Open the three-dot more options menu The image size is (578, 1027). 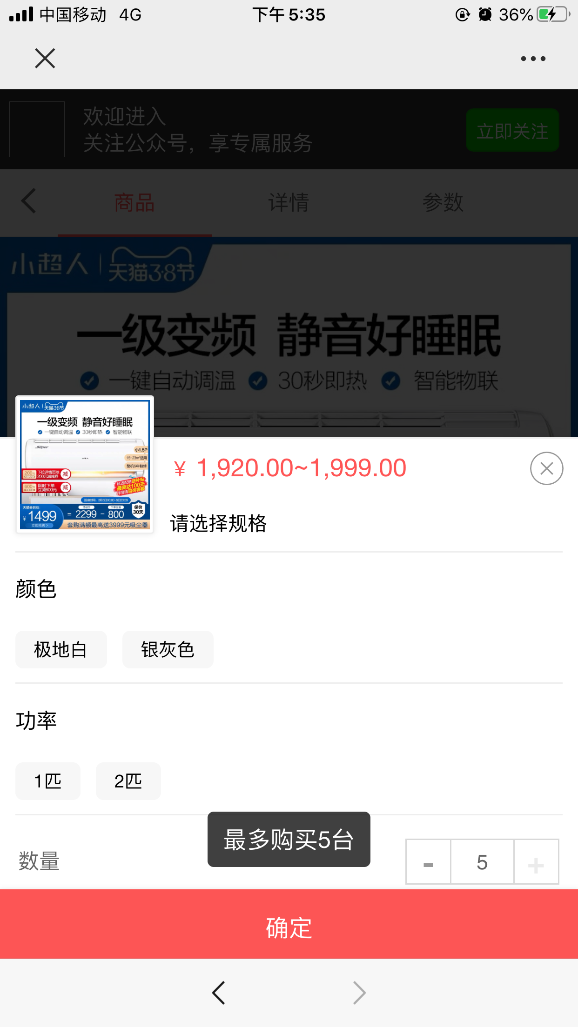533,59
